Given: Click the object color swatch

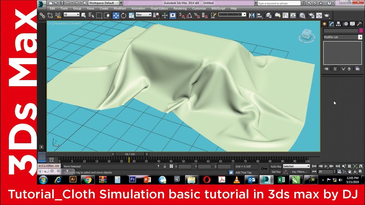Looking at the screenshot, I should (361, 30).
